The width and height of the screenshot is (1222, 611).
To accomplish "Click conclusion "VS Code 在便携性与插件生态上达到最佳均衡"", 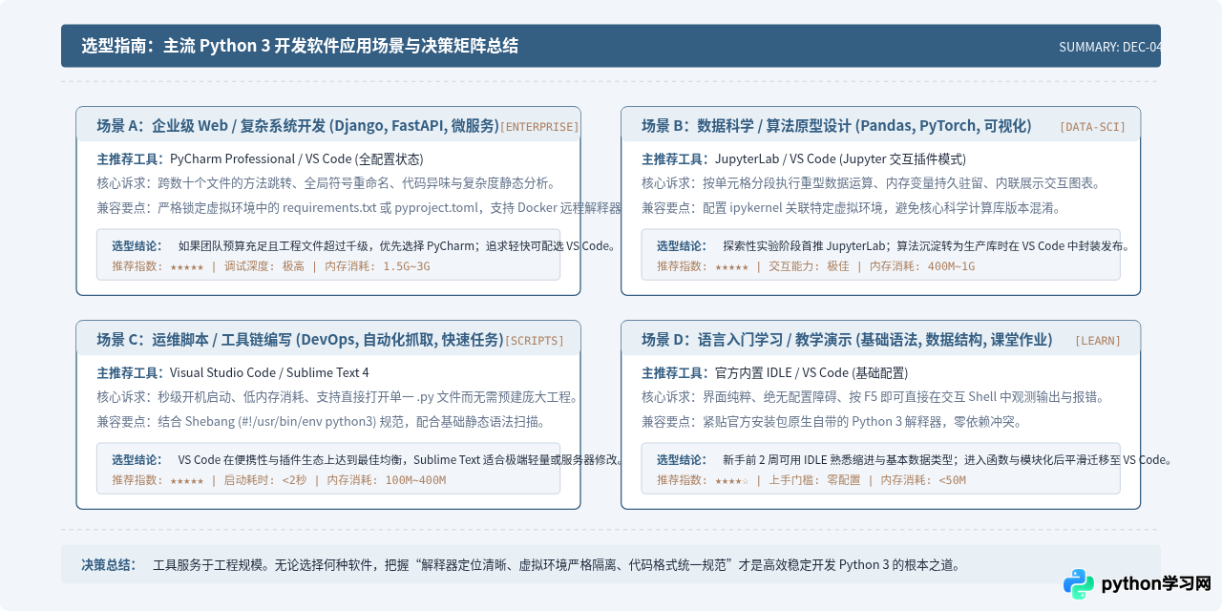I will 368,459.
